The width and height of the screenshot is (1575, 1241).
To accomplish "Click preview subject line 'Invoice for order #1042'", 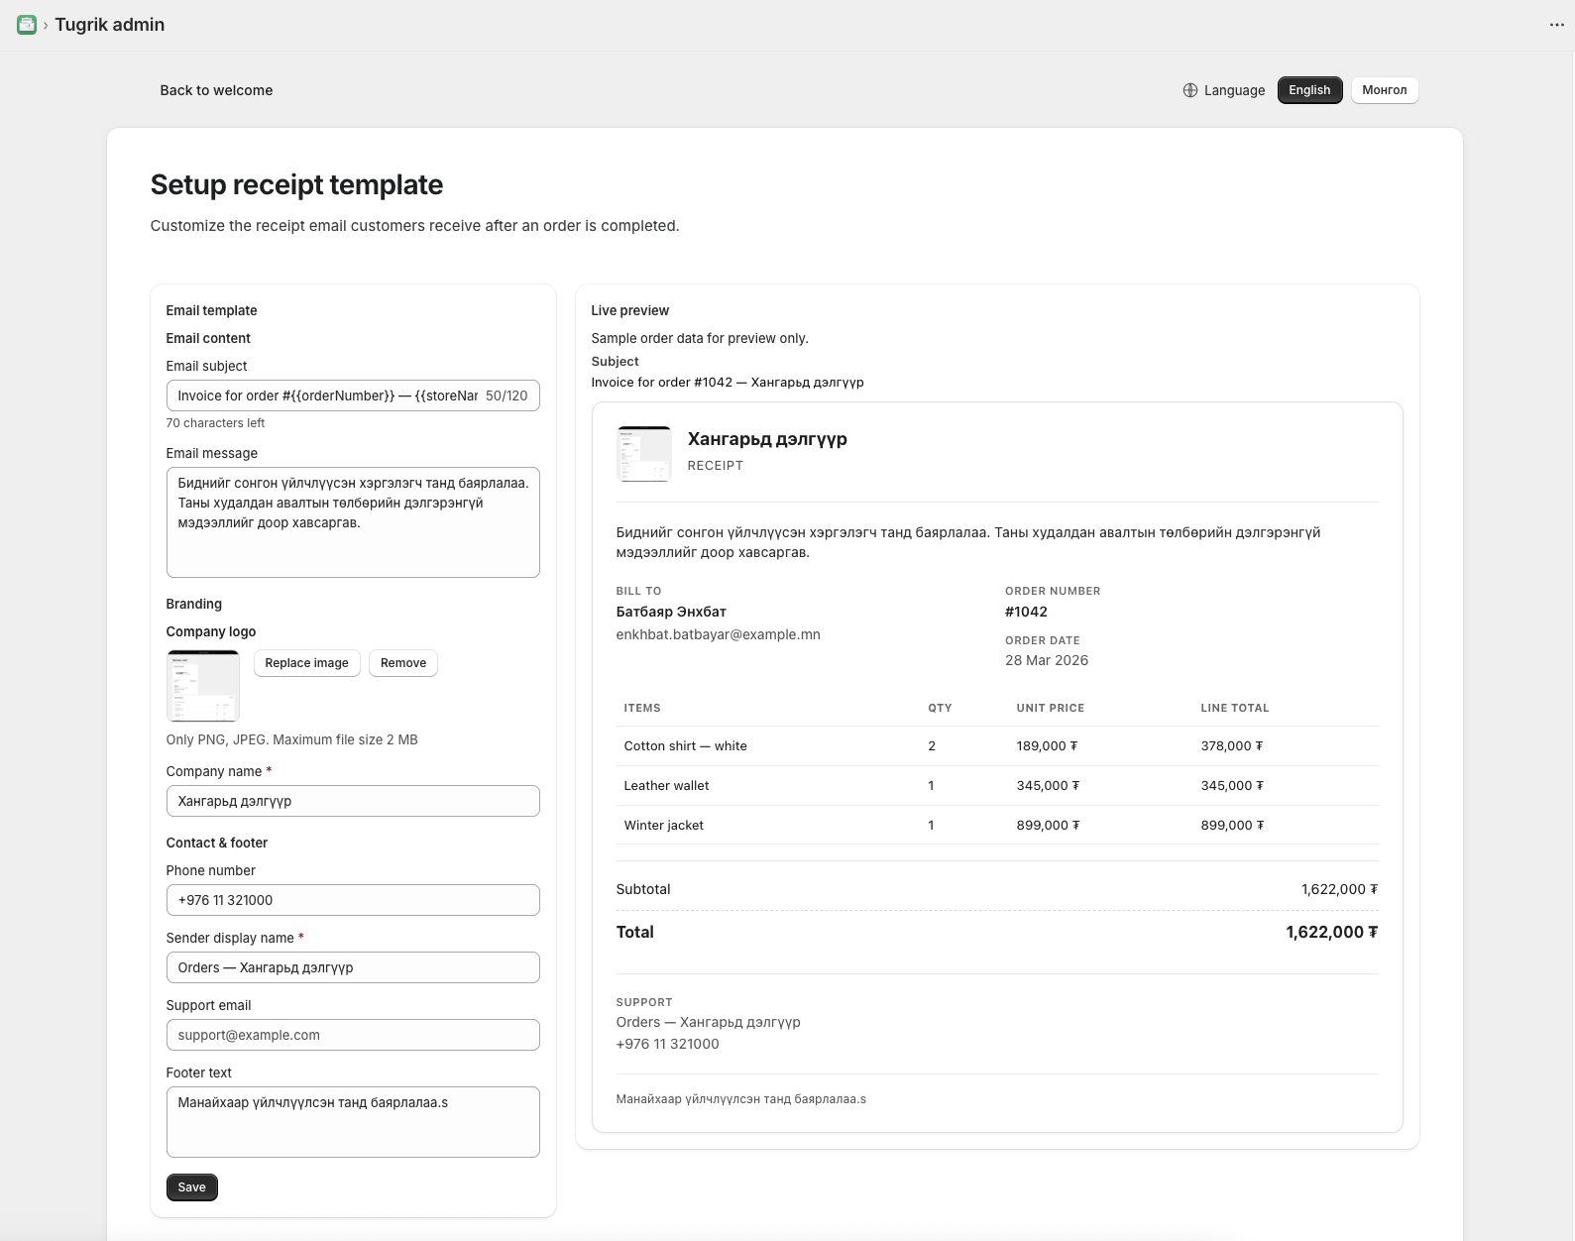I will 728,383.
